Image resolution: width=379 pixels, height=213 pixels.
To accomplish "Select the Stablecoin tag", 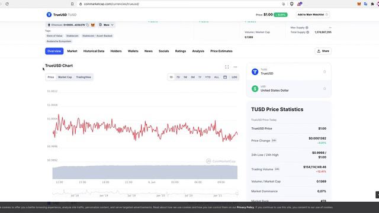I will pos(72,35).
